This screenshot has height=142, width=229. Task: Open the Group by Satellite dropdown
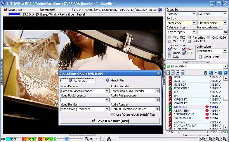pyautogui.click(x=194, y=14)
